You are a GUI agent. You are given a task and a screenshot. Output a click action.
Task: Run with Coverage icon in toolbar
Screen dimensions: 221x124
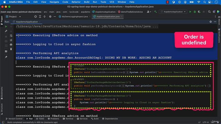pos(199,12)
